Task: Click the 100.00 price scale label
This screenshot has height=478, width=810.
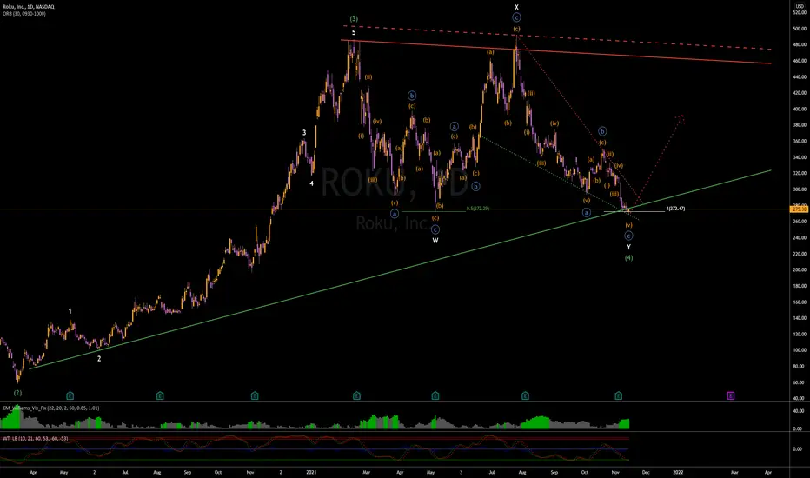Action: click(x=800, y=350)
